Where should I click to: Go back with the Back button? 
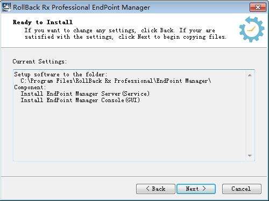[155, 189]
